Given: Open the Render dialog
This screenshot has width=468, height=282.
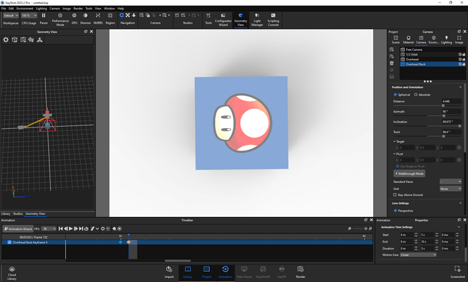Looking at the screenshot, I should [300, 272].
